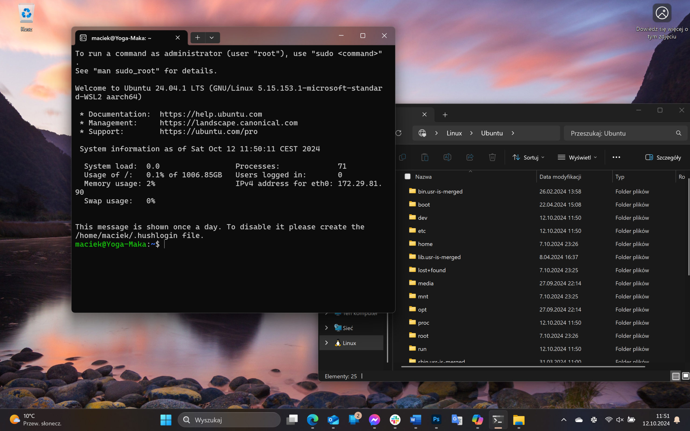Click the Rename icon in Explorer toolbar

click(447, 157)
